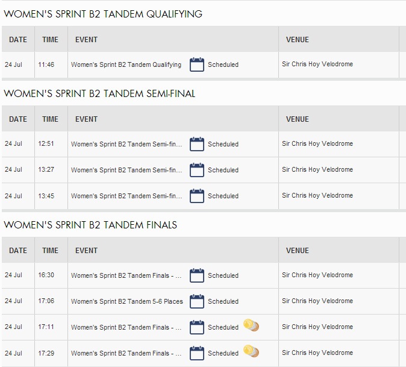406x367 pixels.
Task: Click the calendar icon for the 5-6 Places event
Action: (x=197, y=301)
